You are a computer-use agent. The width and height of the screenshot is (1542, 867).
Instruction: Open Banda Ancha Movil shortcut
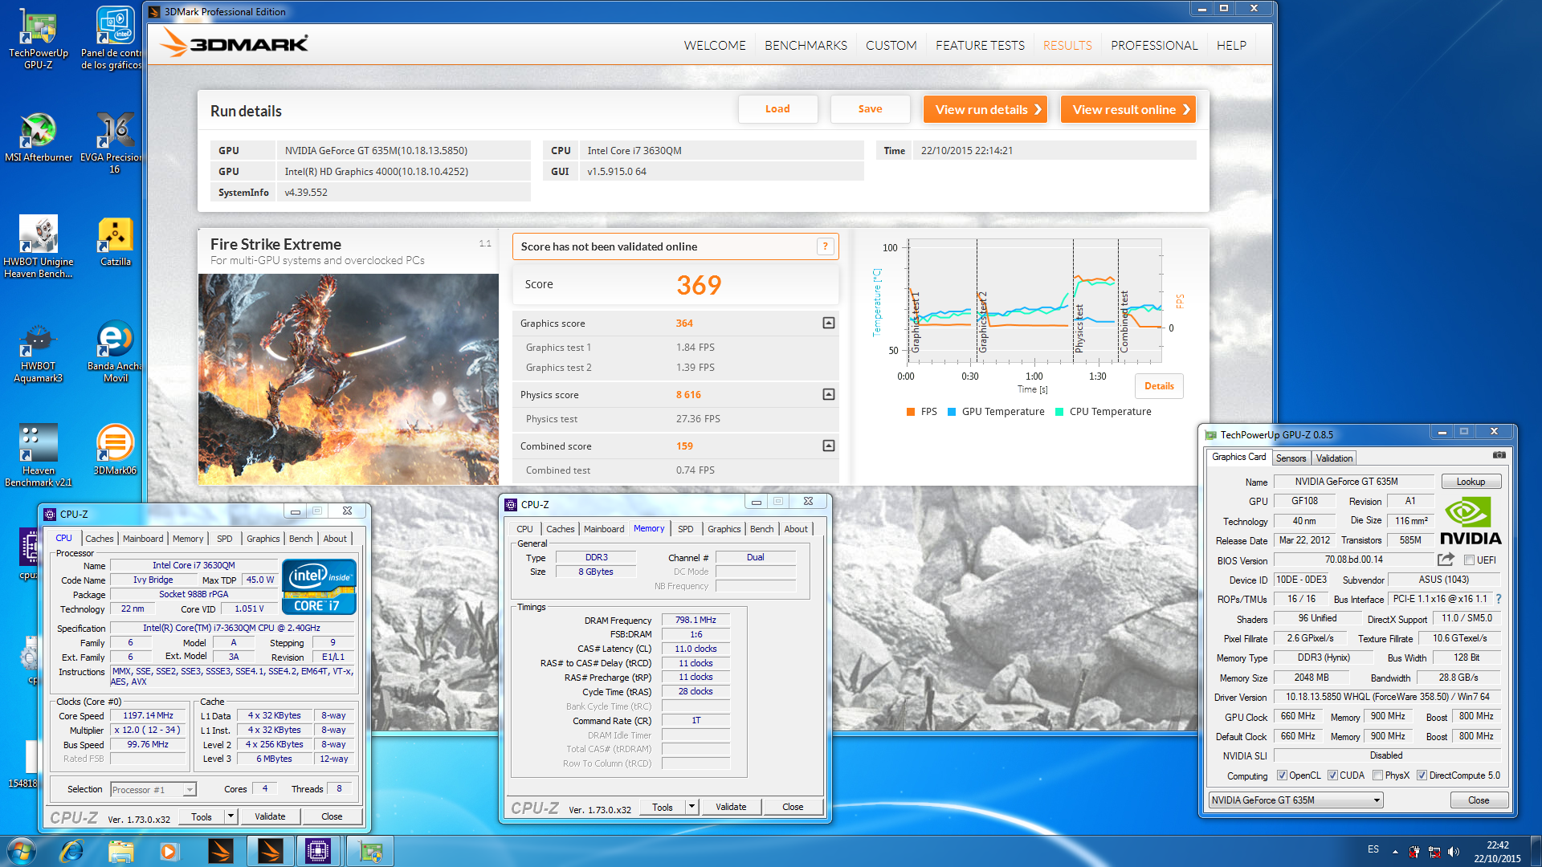tap(115, 352)
